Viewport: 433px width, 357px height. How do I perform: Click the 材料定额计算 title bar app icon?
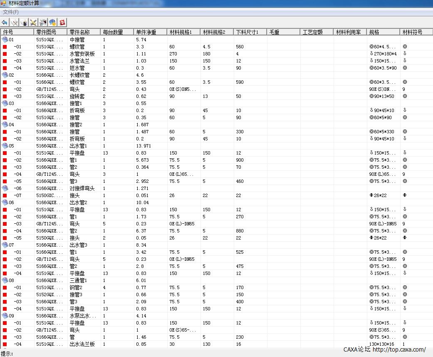pos(3,3)
